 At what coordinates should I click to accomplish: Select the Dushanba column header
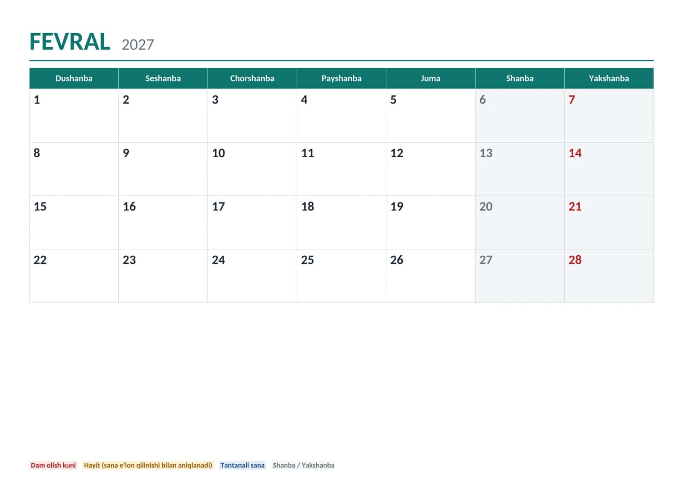(x=74, y=78)
